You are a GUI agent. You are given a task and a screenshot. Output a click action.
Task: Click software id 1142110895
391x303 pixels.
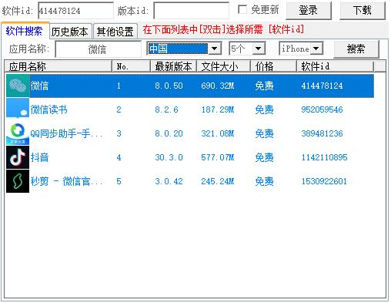324,157
